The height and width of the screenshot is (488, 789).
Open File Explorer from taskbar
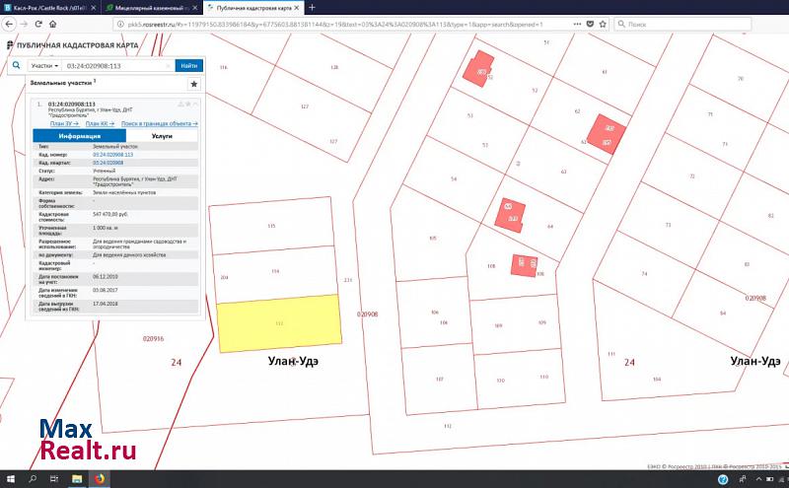coord(76,479)
